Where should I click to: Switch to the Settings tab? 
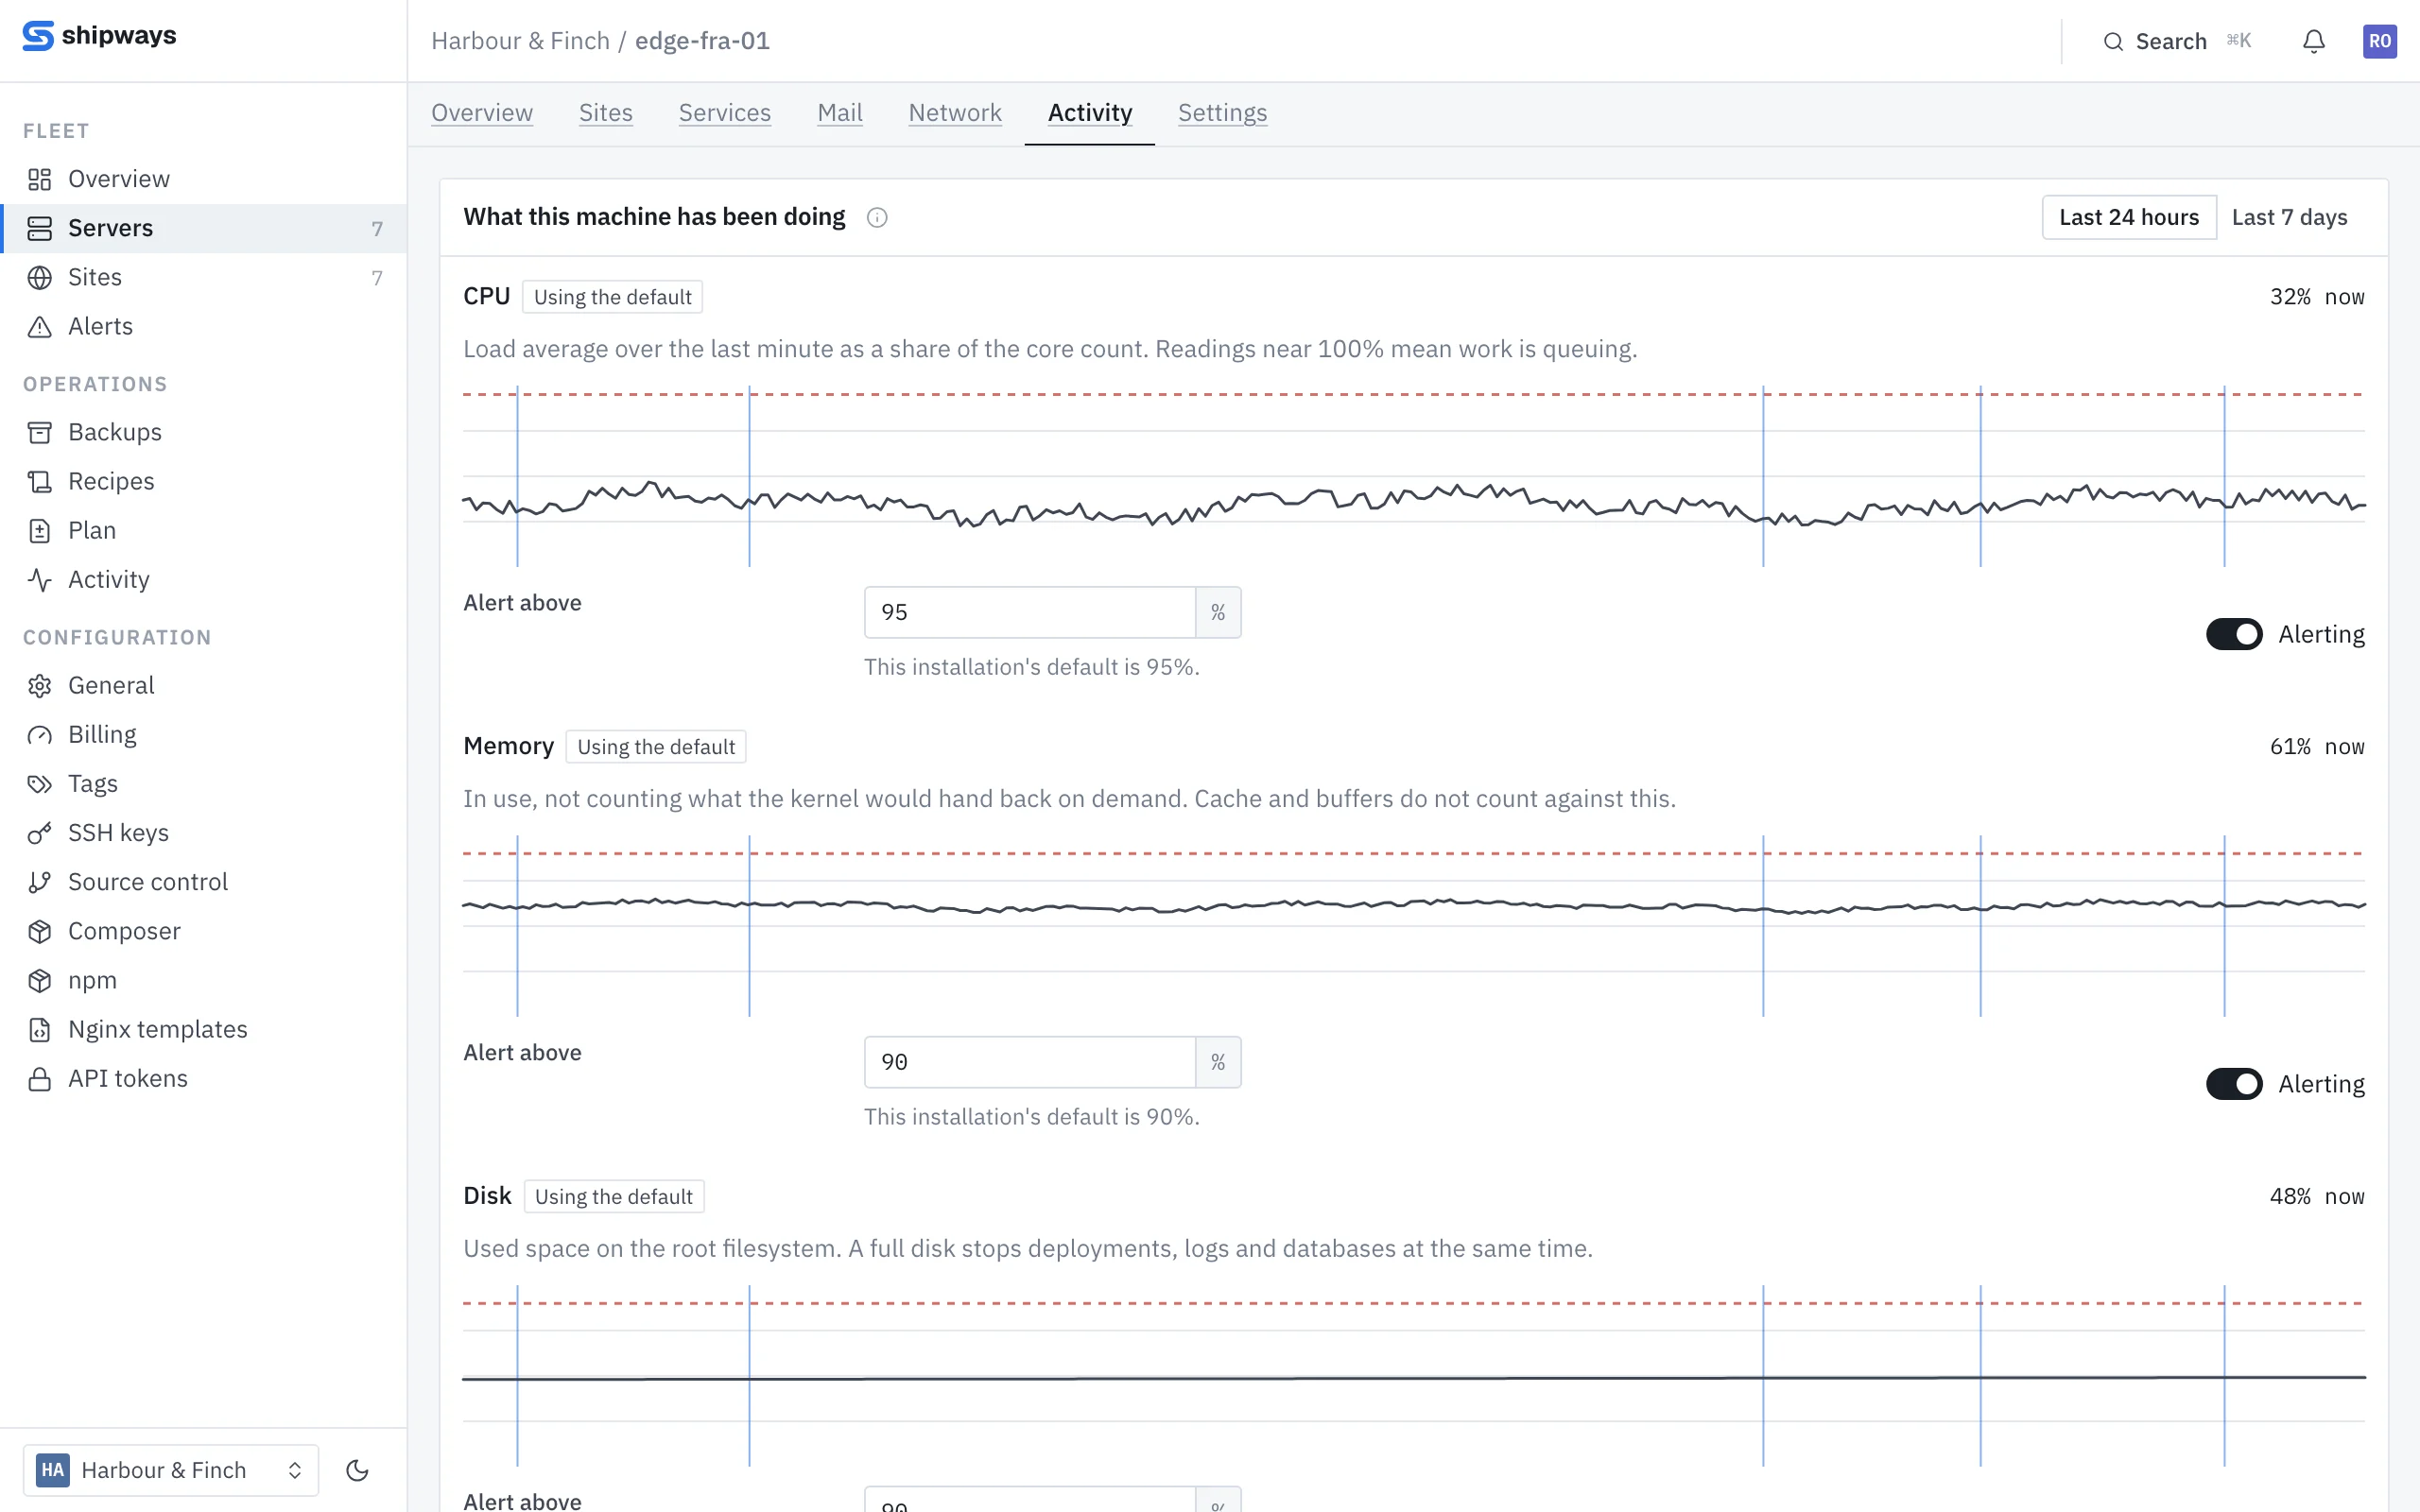[1222, 113]
